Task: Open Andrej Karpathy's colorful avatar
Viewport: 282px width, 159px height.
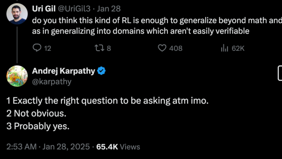Action: coord(17,76)
